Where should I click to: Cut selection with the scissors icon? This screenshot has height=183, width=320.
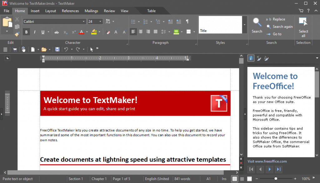[17, 19]
